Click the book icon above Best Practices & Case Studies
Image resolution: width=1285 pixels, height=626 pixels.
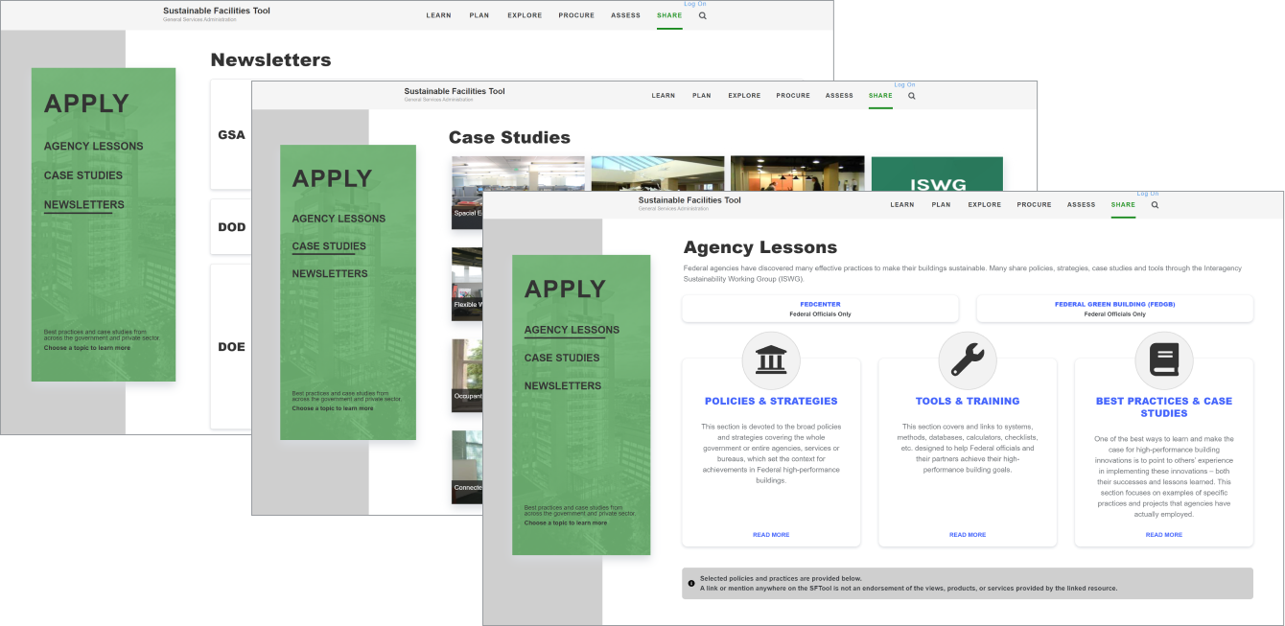1163,360
